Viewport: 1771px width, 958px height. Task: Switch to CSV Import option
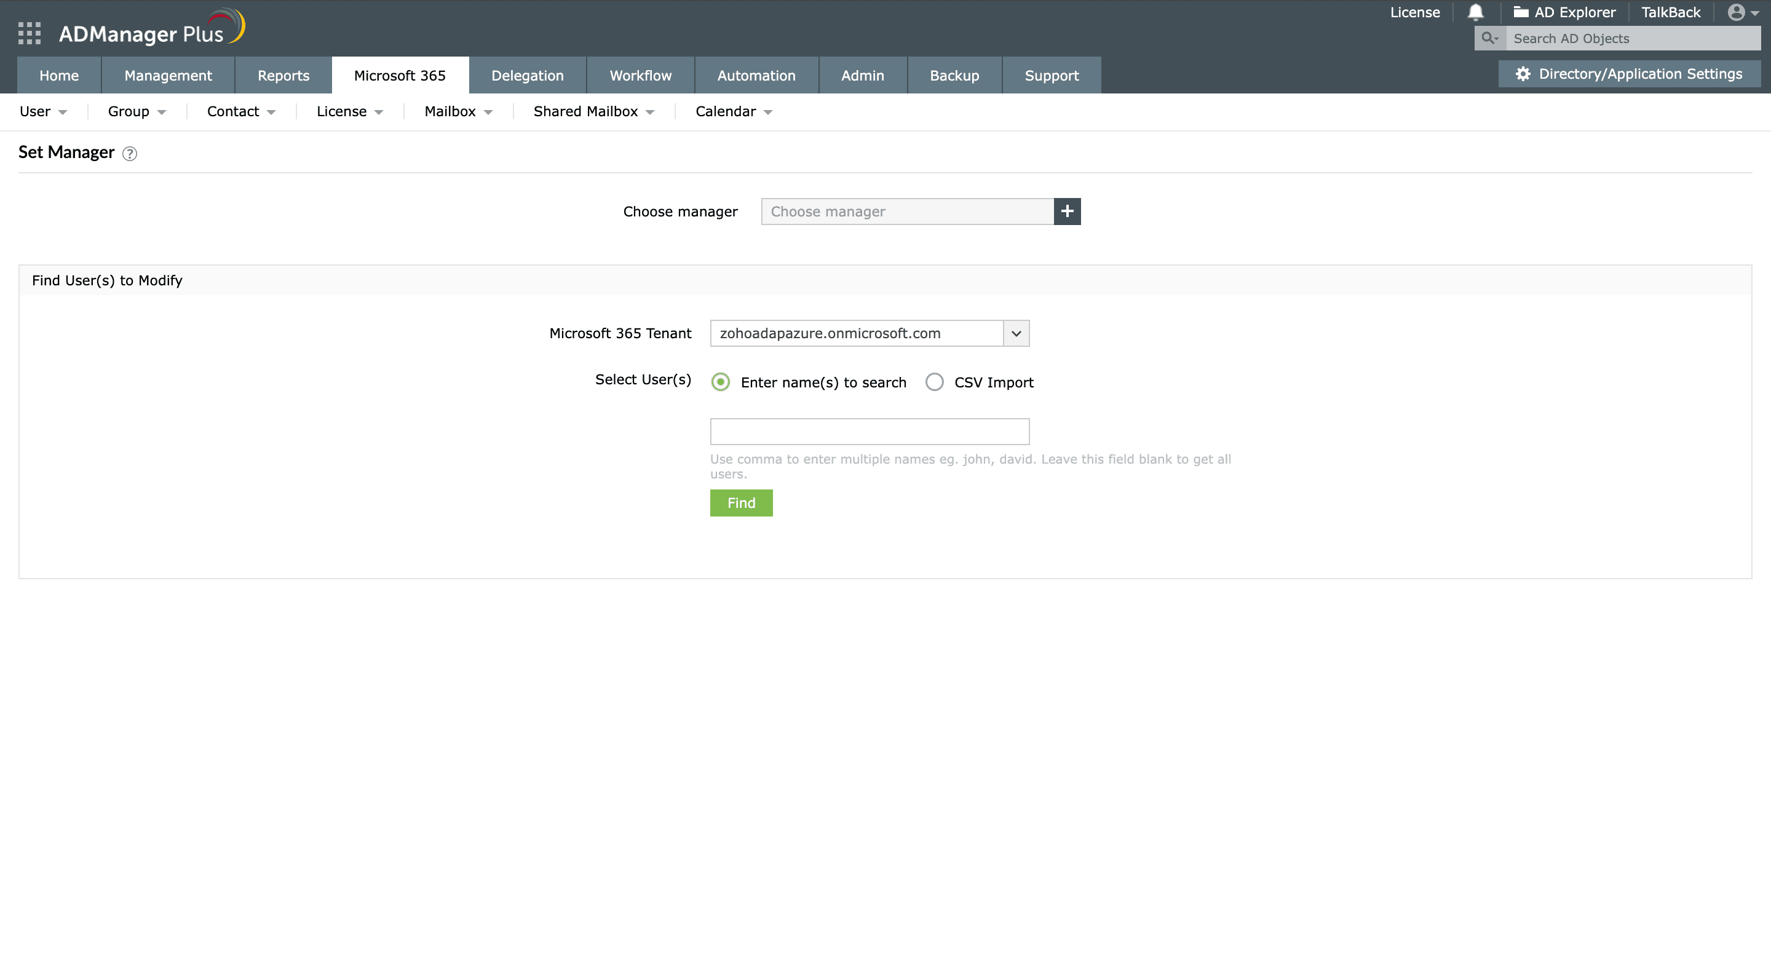pyautogui.click(x=934, y=382)
